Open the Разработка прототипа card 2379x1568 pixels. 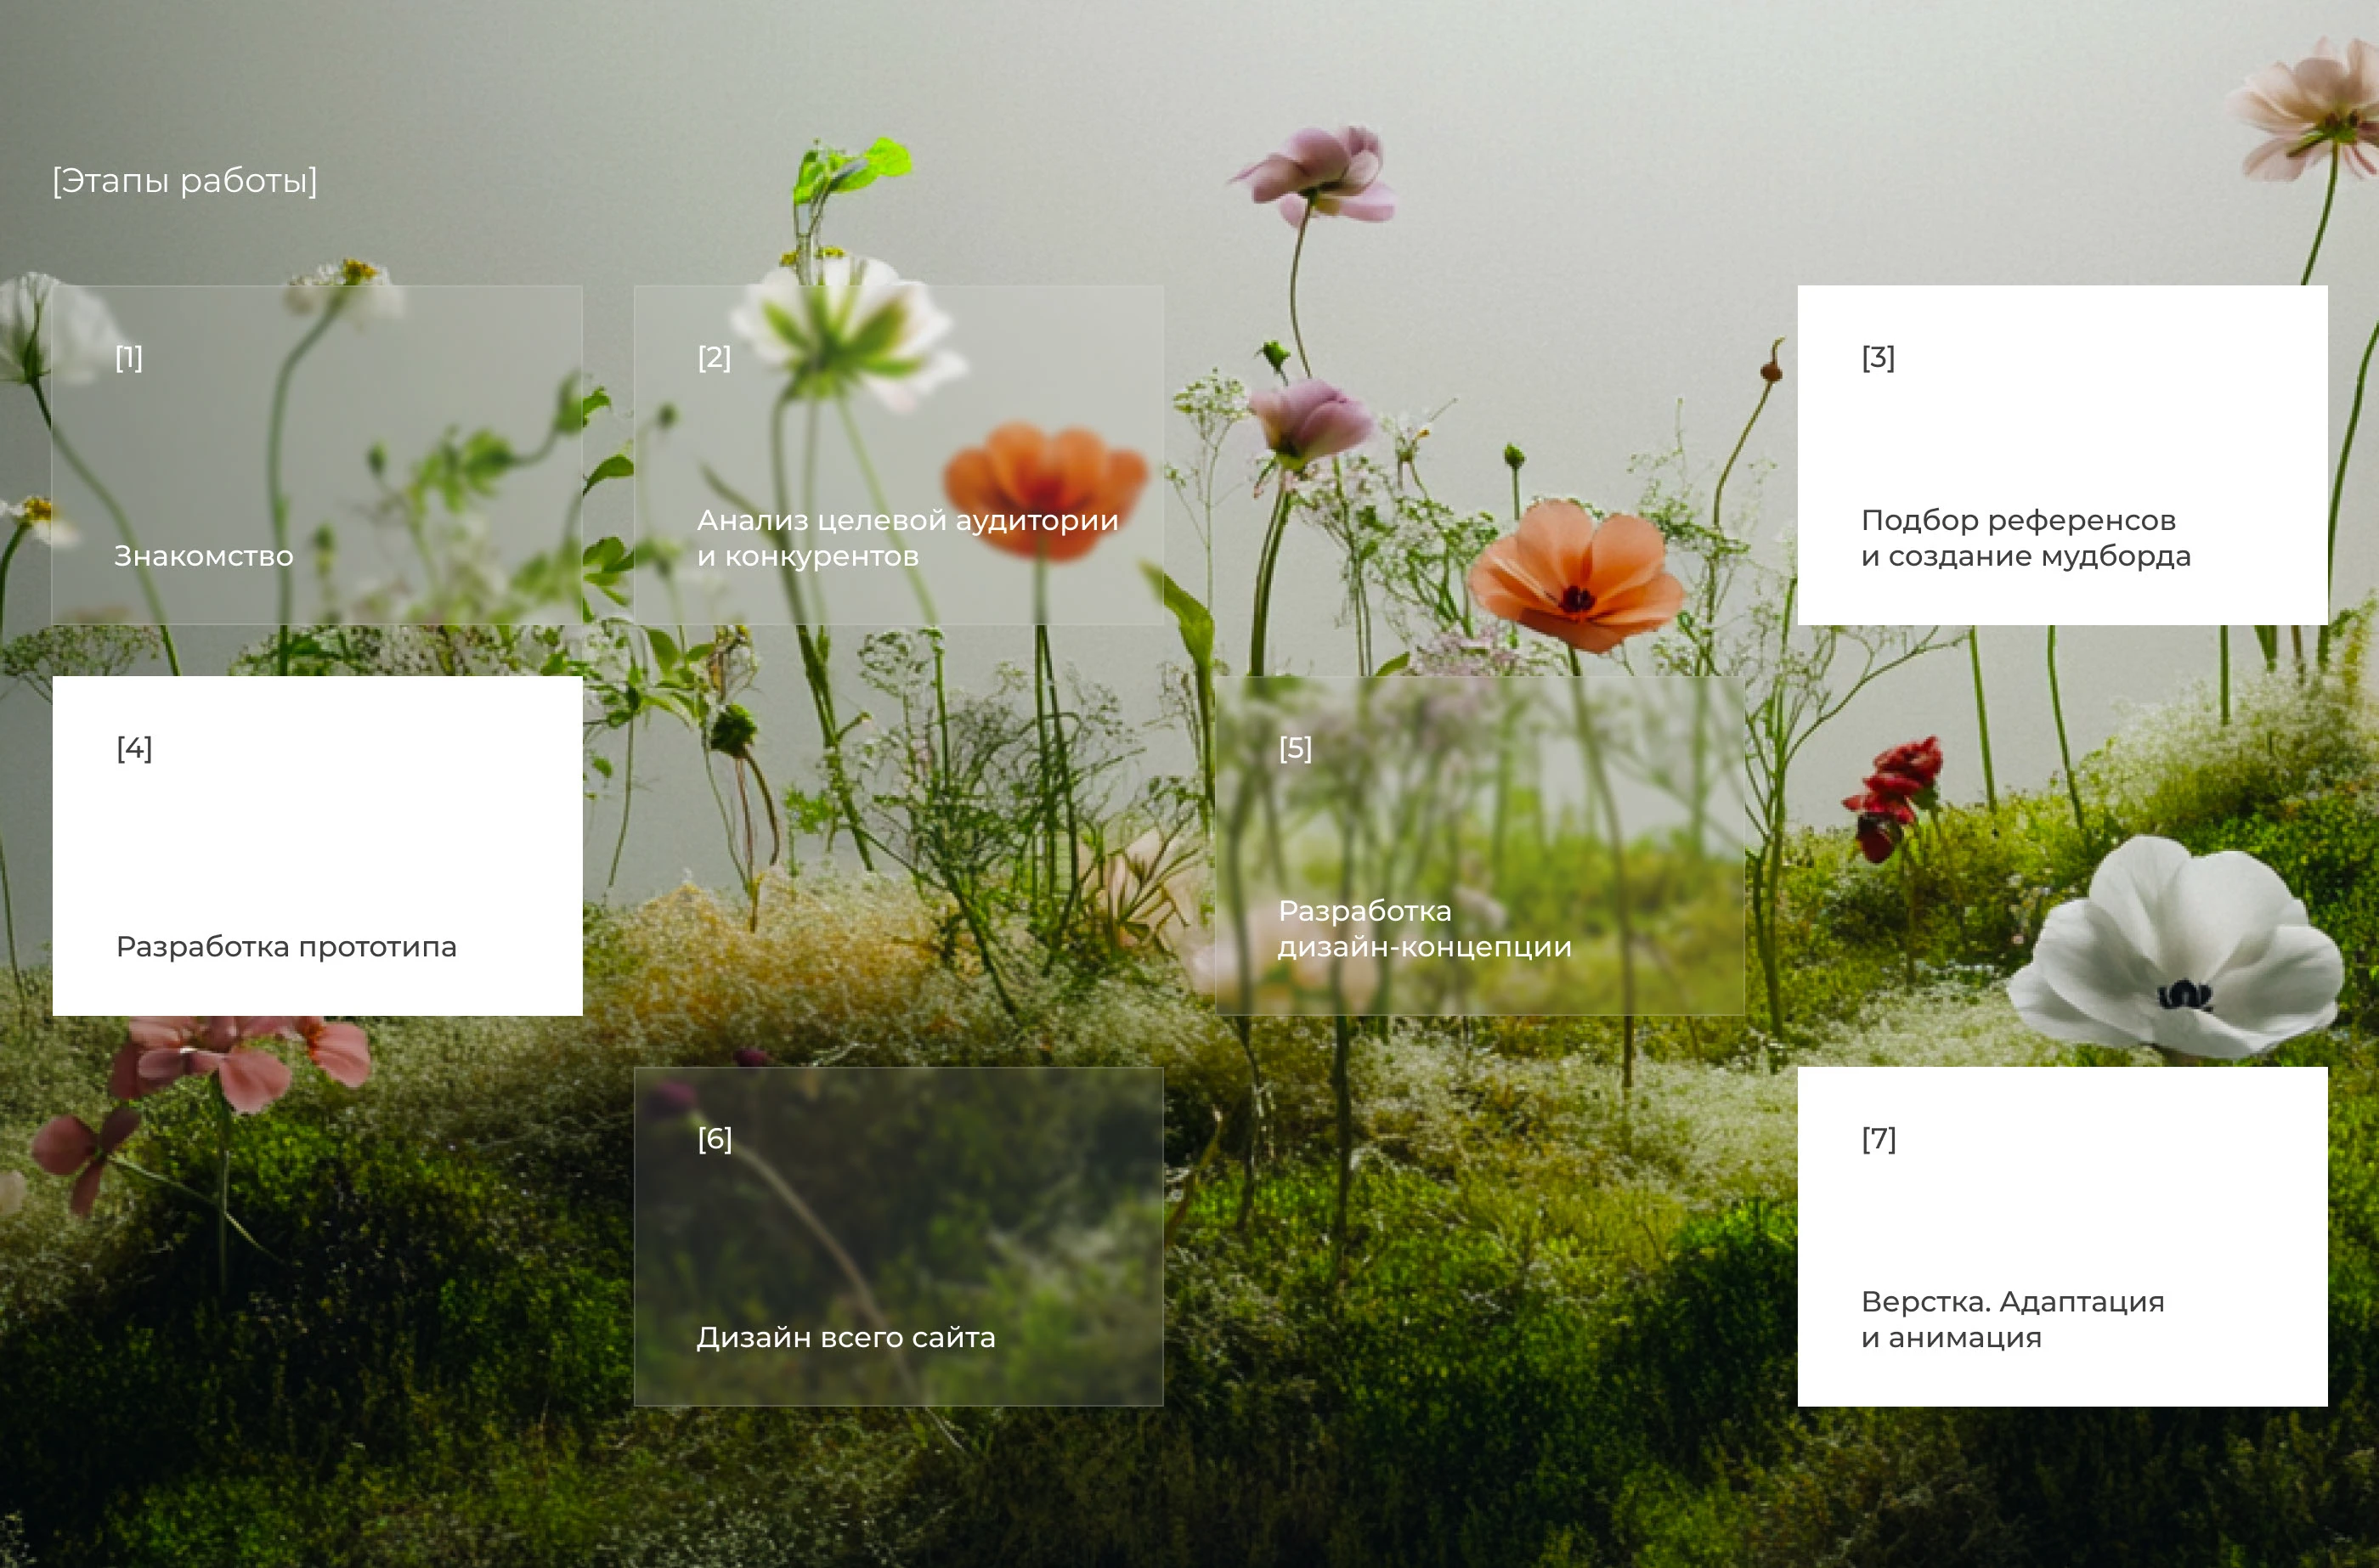click(317, 846)
